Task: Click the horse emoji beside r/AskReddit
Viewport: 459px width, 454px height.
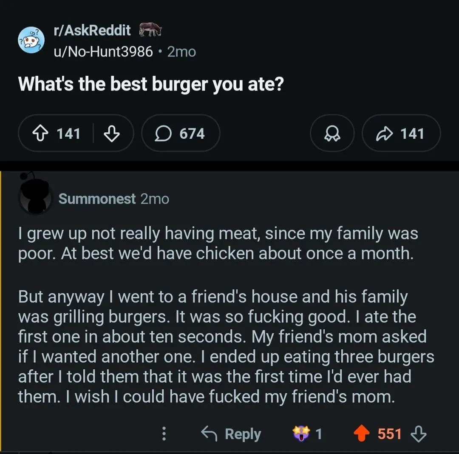Action: (150, 30)
